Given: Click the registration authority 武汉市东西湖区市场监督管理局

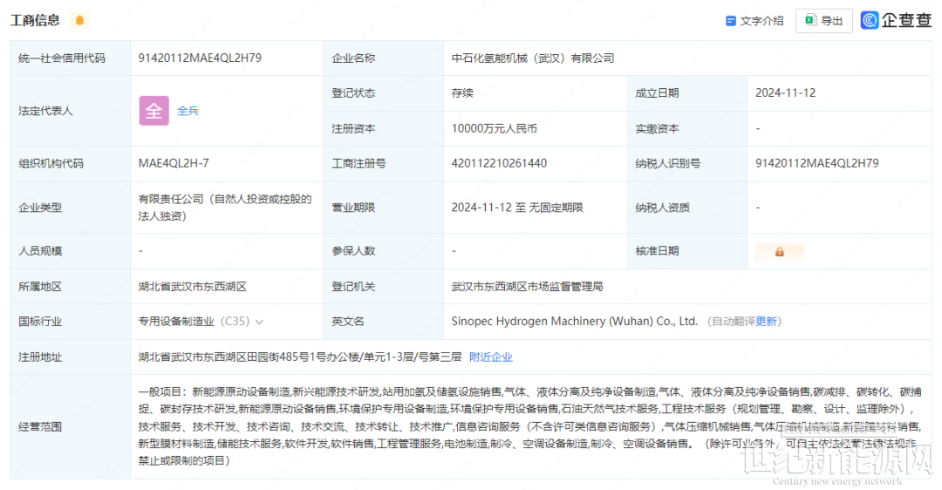Looking at the screenshot, I should 527,286.
